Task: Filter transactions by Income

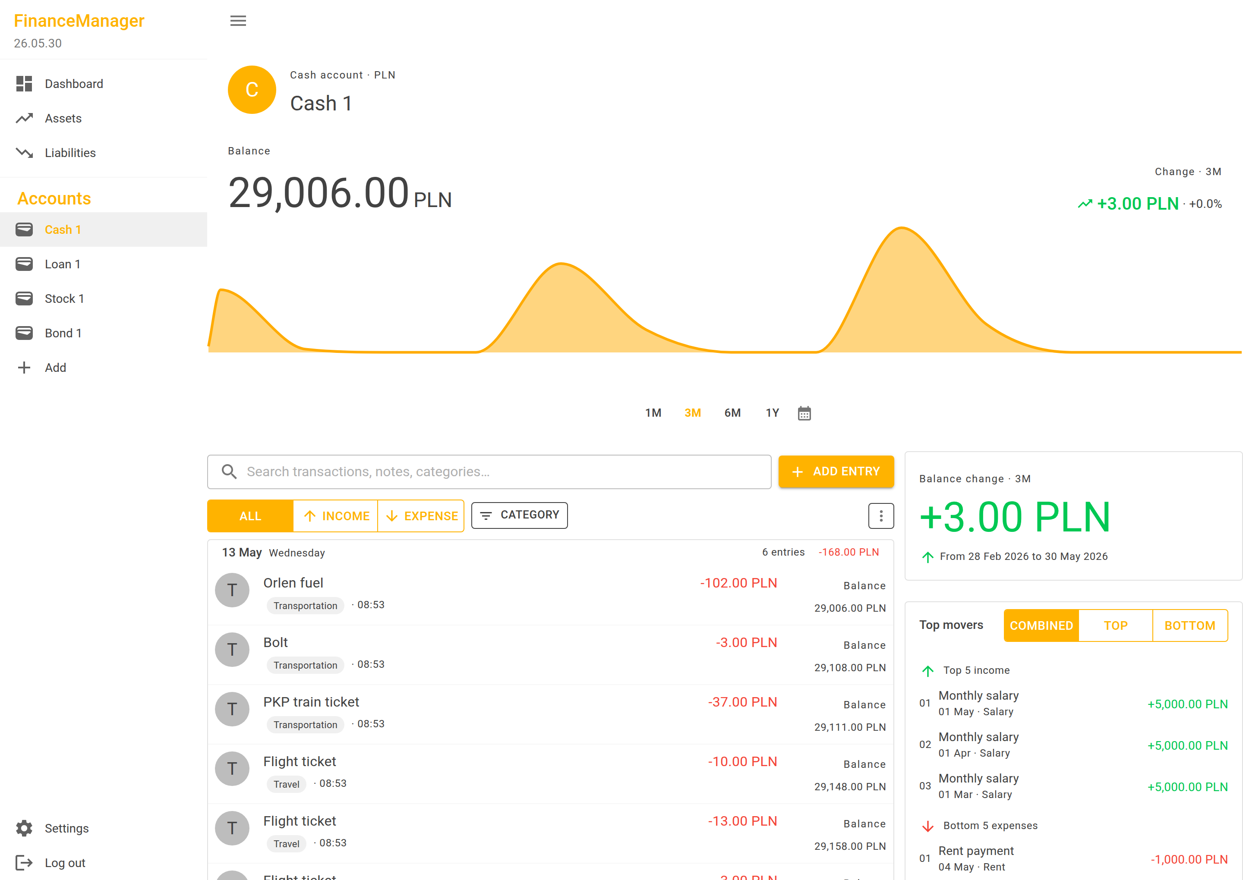Action: point(335,516)
